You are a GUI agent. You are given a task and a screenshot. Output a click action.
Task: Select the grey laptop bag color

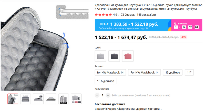100,56
